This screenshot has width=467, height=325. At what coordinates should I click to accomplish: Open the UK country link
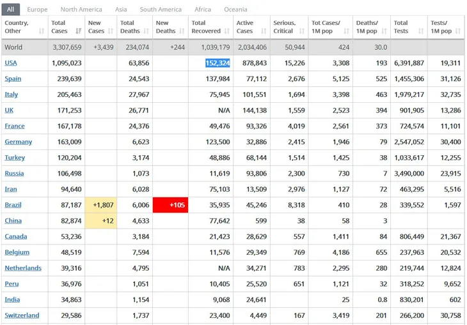coord(9,110)
